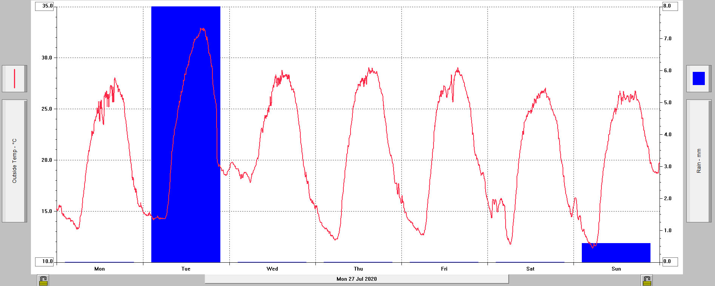Click the blue rain color swatch
Viewport: 715px width, 286px height.
698,78
